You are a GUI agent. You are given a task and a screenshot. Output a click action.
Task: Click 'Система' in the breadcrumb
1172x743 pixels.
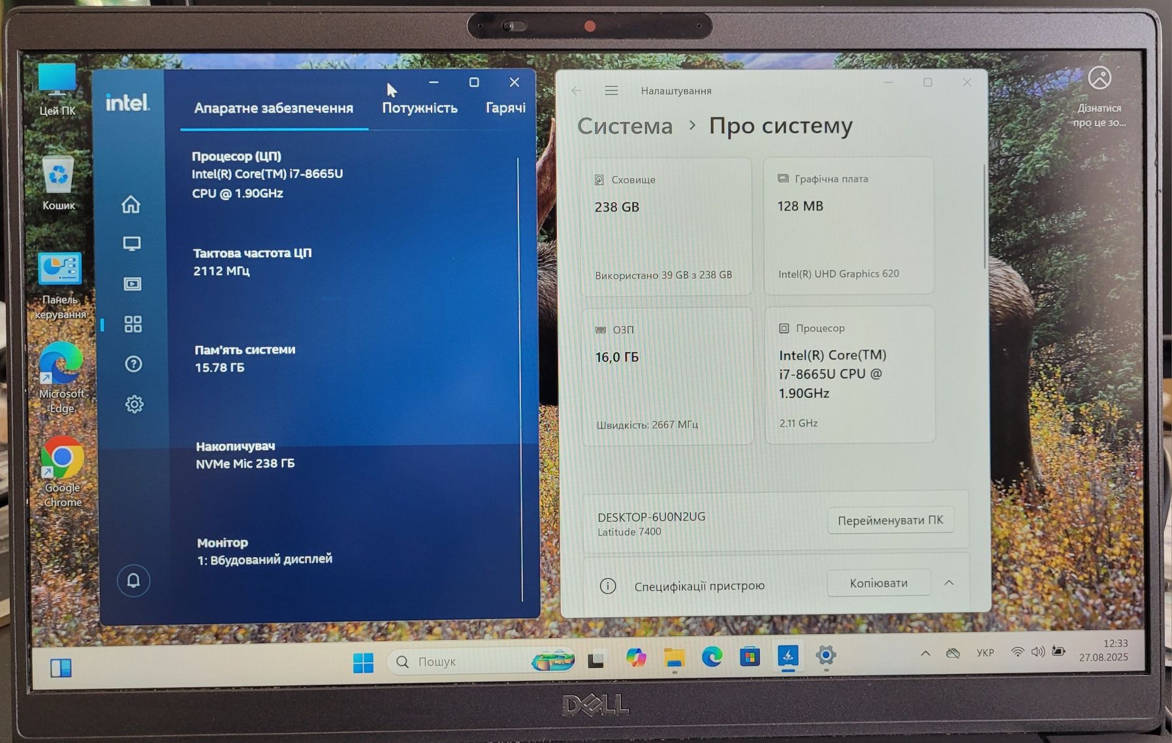tap(625, 126)
